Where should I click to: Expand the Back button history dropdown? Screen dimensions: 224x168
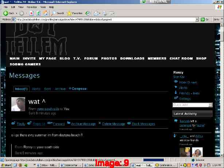16,13
